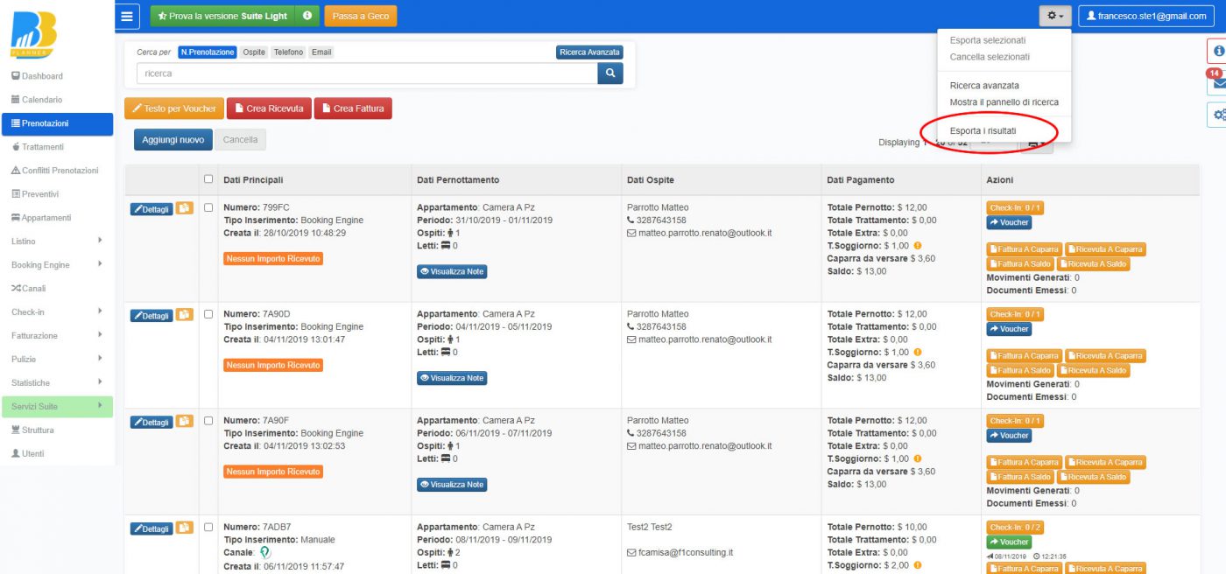Open the gears configuration side icon
The width and height of the screenshot is (1226, 574).
[x=1217, y=115]
